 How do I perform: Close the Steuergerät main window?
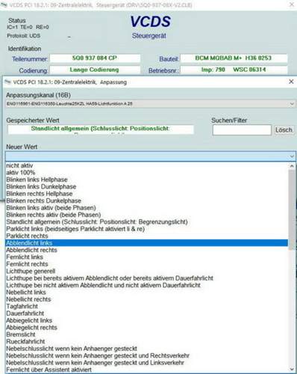point(292,4)
